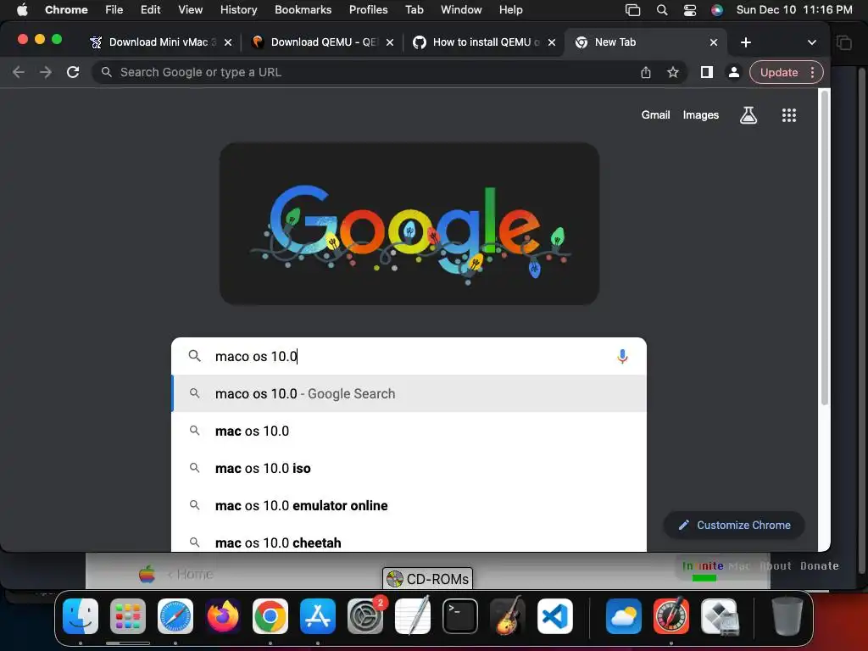Open the Google apps grid
The image size is (868, 651).
(x=789, y=115)
